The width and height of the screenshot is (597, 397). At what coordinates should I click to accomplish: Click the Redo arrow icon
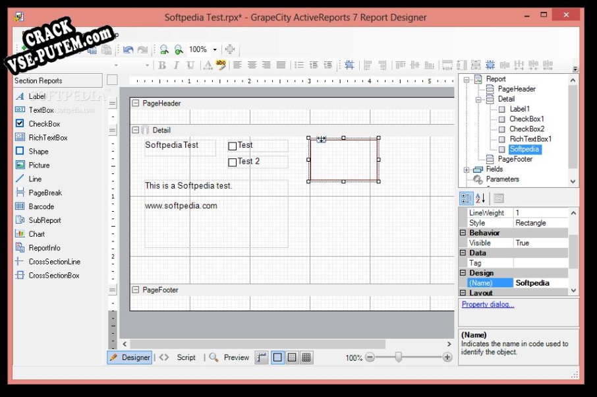tap(143, 49)
